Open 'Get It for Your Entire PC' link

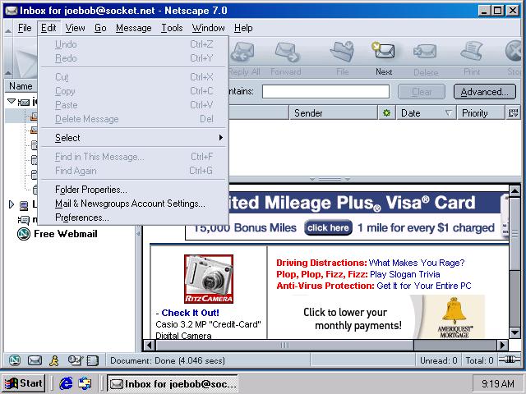[x=424, y=286]
